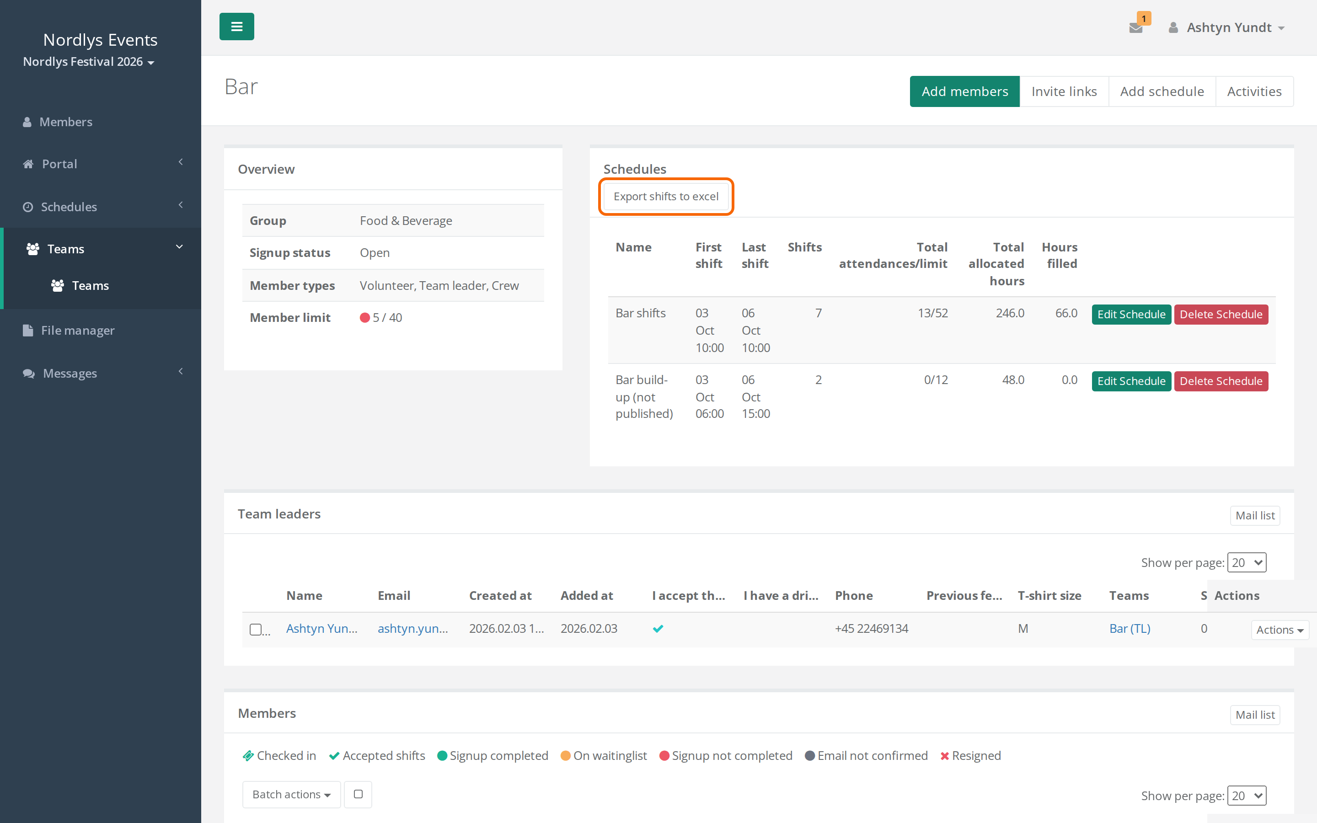Click the Added at column header
1317x823 pixels.
pos(587,595)
